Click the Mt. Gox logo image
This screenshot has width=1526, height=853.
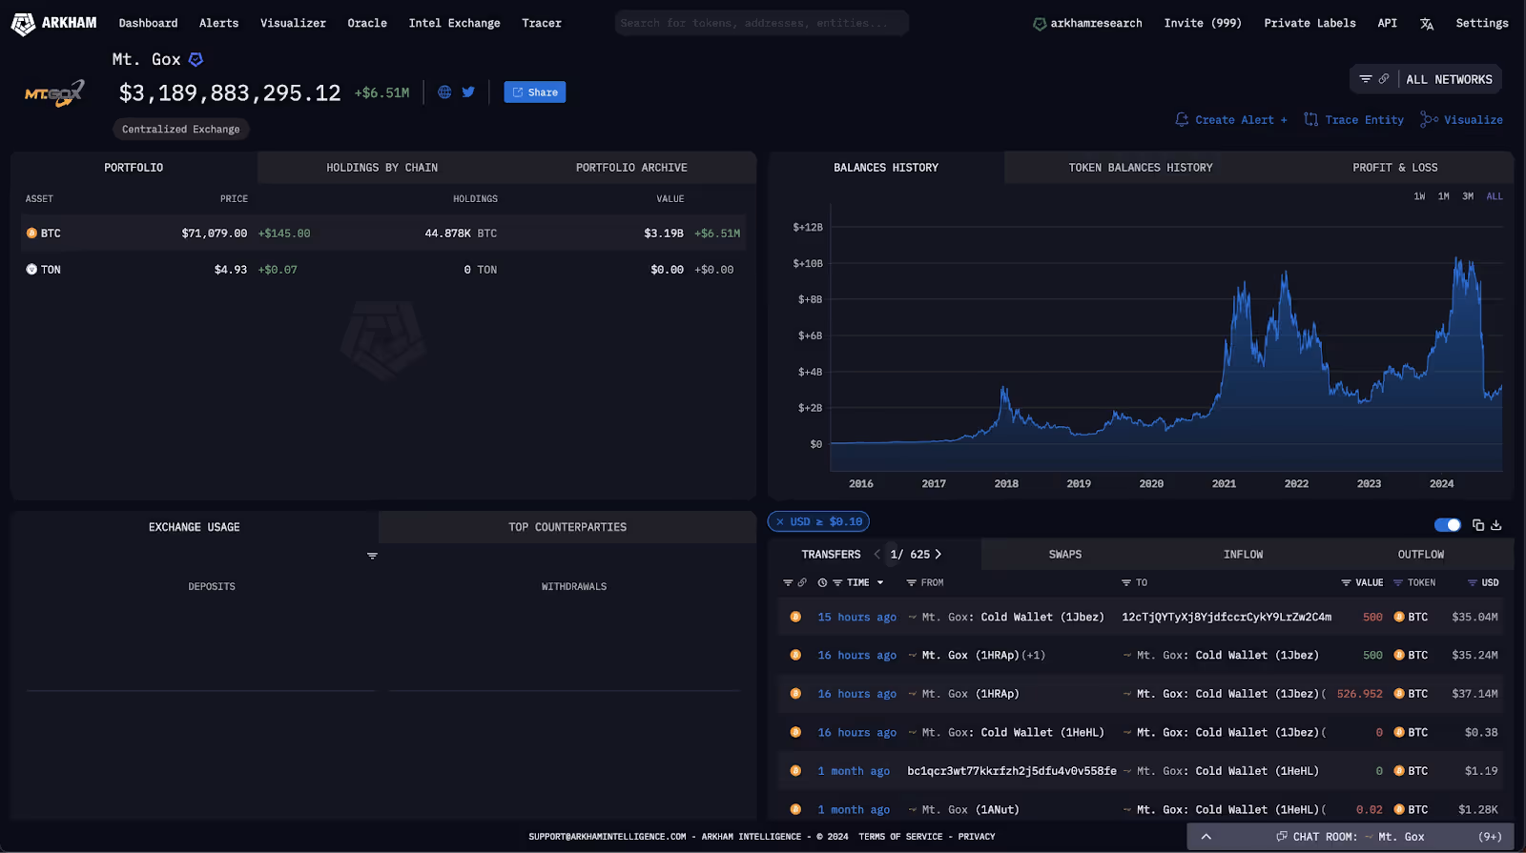54,93
